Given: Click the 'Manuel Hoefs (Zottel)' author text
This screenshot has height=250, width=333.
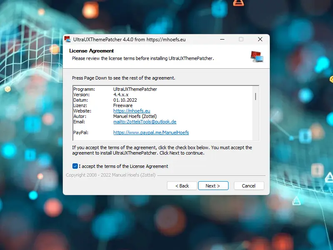Looking at the screenshot, I should click(135, 116).
